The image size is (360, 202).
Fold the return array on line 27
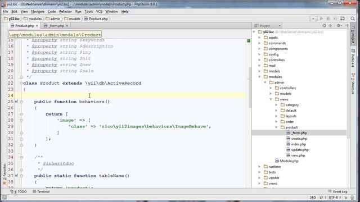(x=21, y=114)
